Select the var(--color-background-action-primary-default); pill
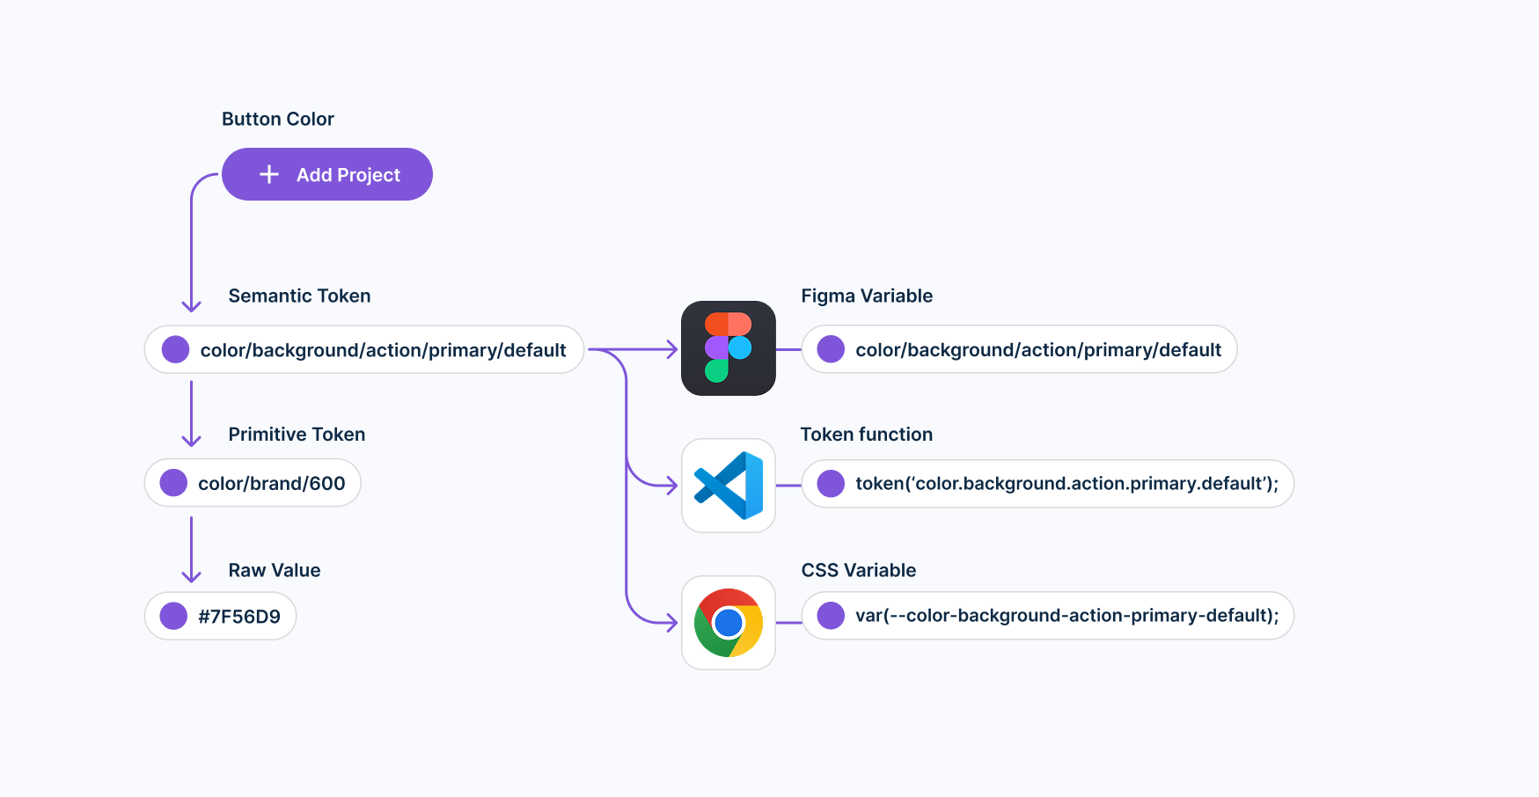This screenshot has height=797, width=1539. (x=1048, y=615)
